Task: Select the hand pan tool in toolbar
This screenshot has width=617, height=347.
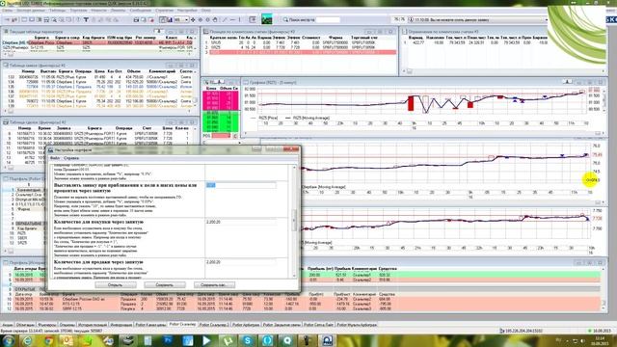Action: click(215, 19)
